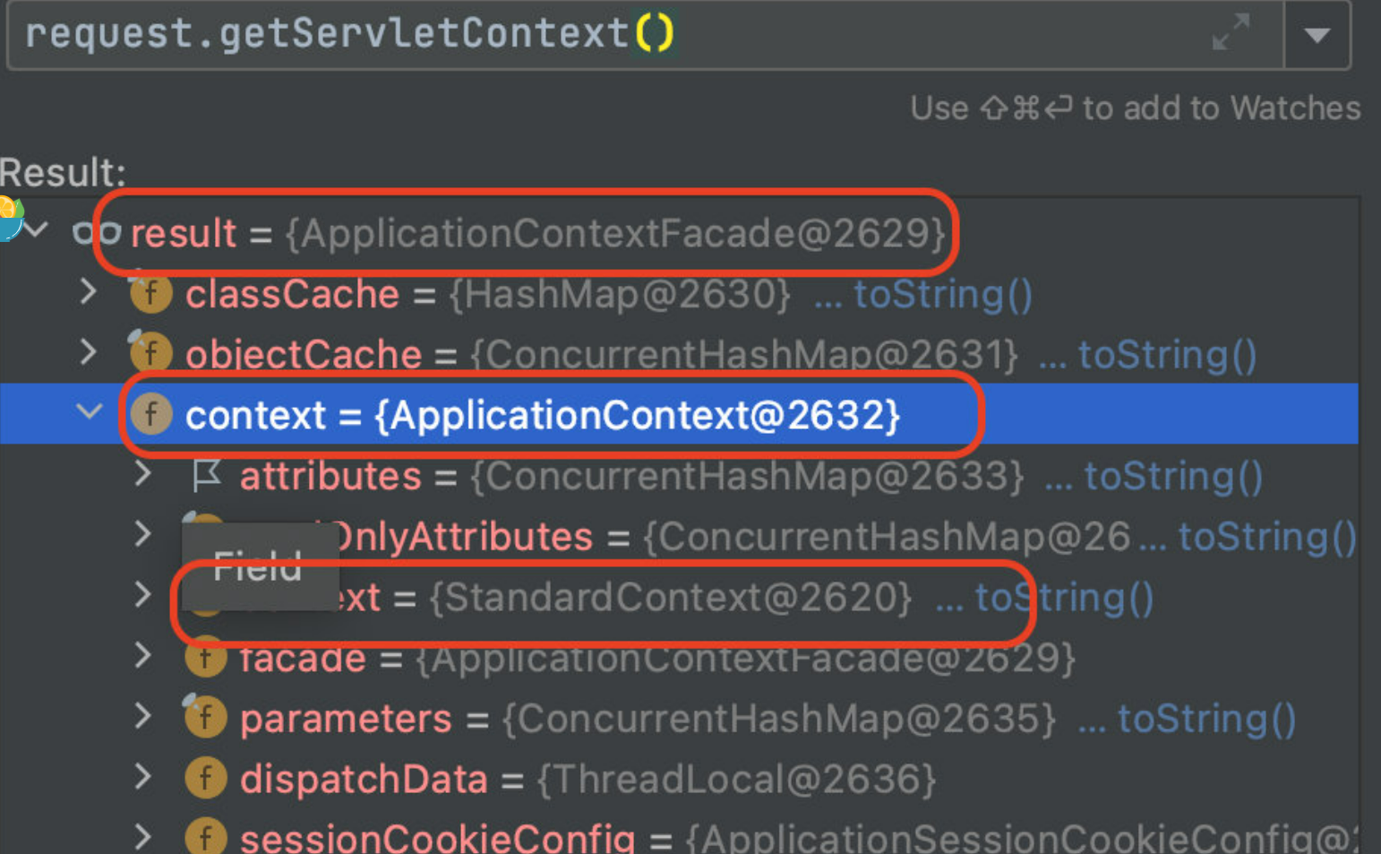Collapse the context ApplicationContext node
1381x854 pixels.
[89, 412]
